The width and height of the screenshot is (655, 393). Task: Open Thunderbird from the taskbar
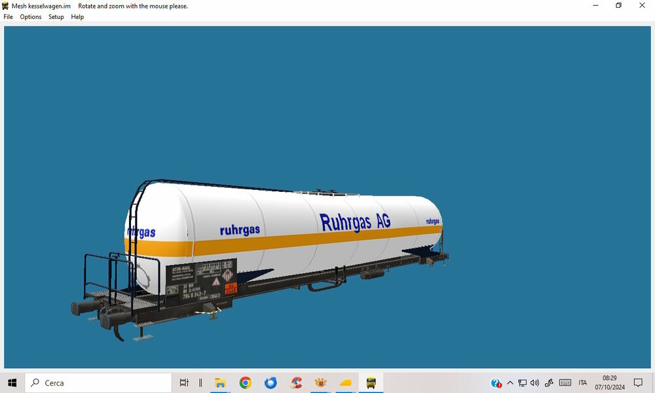(x=271, y=383)
